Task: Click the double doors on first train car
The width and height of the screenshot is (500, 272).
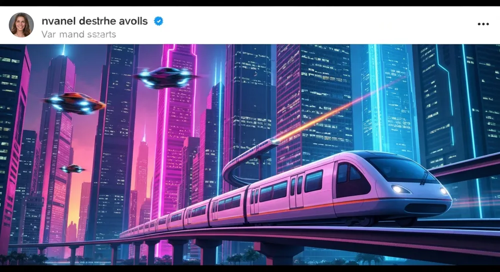Action: [297, 191]
